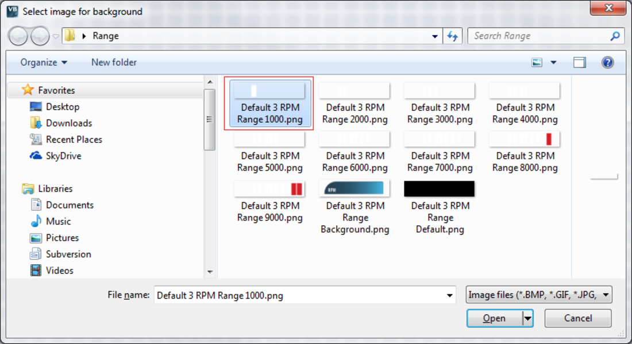Open Recent Places in sidebar
Viewport: 632px width, 344px height.
pyautogui.click(x=74, y=140)
